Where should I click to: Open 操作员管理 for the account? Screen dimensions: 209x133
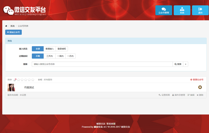coord(178,95)
